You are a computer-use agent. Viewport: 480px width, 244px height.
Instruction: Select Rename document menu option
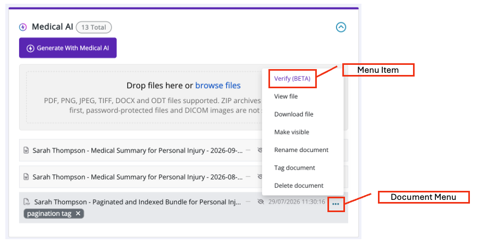(x=301, y=150)
